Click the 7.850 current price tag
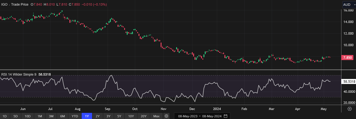The image size is (356, 119). pyautogui.click(x=348, y=58)
